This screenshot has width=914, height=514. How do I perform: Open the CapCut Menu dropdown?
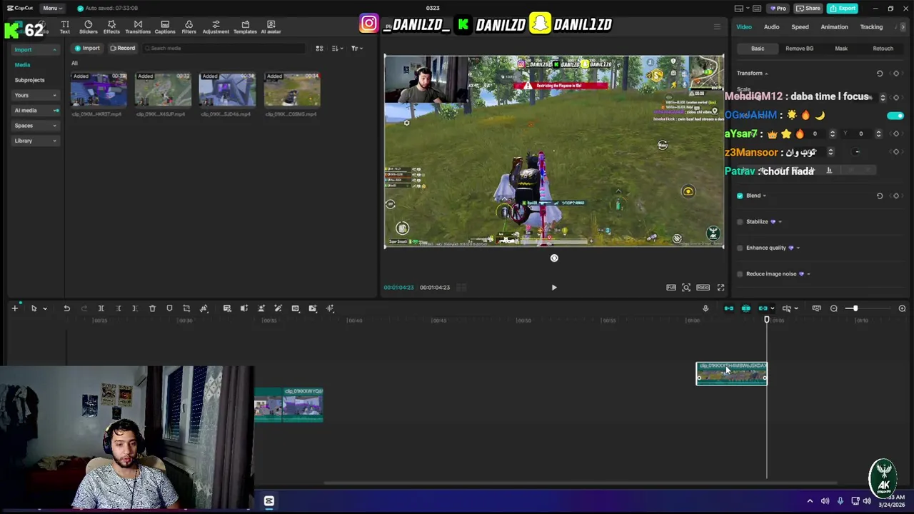coord(52,8)
